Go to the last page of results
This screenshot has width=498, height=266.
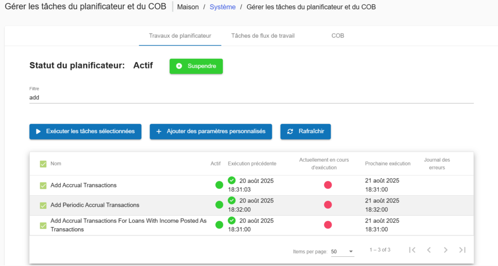pyautogui.click(x=462, y=250)
